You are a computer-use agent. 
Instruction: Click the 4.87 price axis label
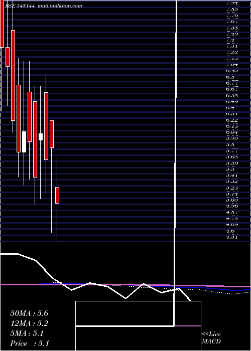[232, 213]
